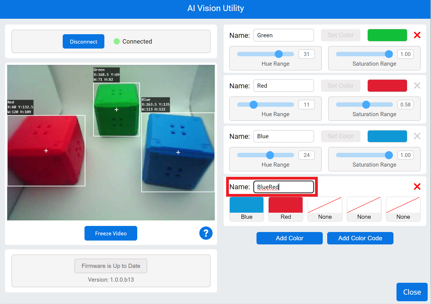Click the gray X beside Blue color

coord(417,136)
